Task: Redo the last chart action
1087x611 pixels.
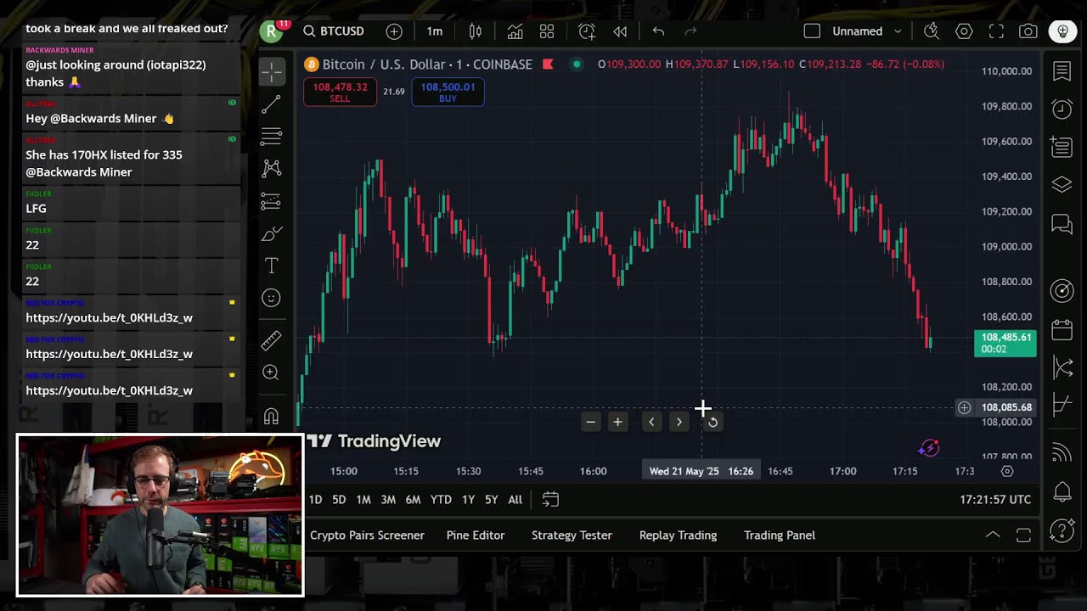Action: pos(690,31)
